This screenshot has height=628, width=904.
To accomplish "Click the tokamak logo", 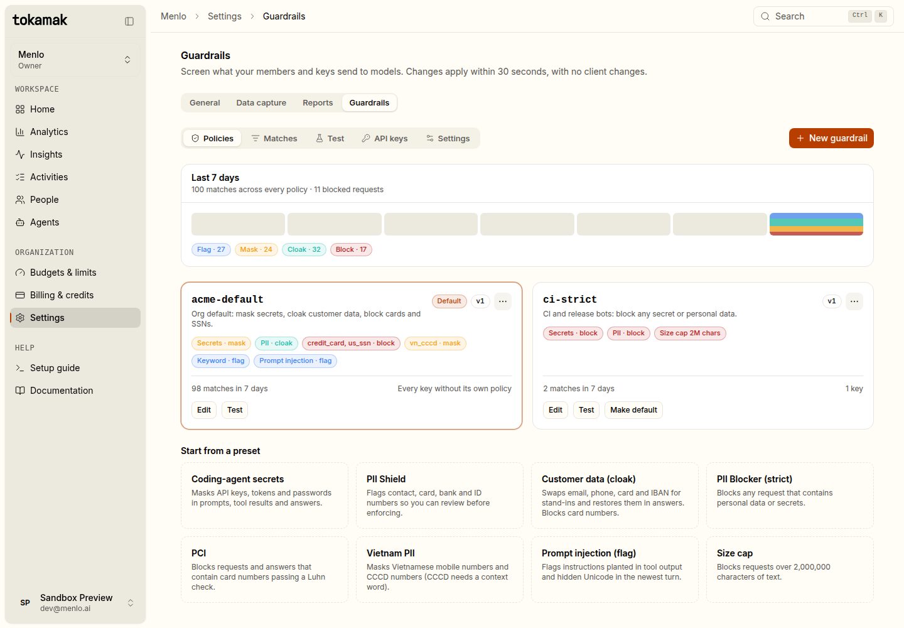I will coord(40,20).
